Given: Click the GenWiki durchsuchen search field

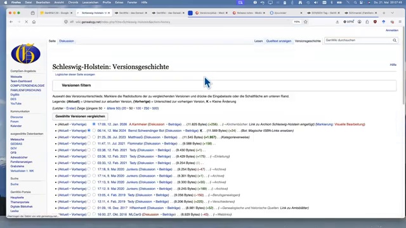Looking at the screenshot, I should [x=358, y=41].
